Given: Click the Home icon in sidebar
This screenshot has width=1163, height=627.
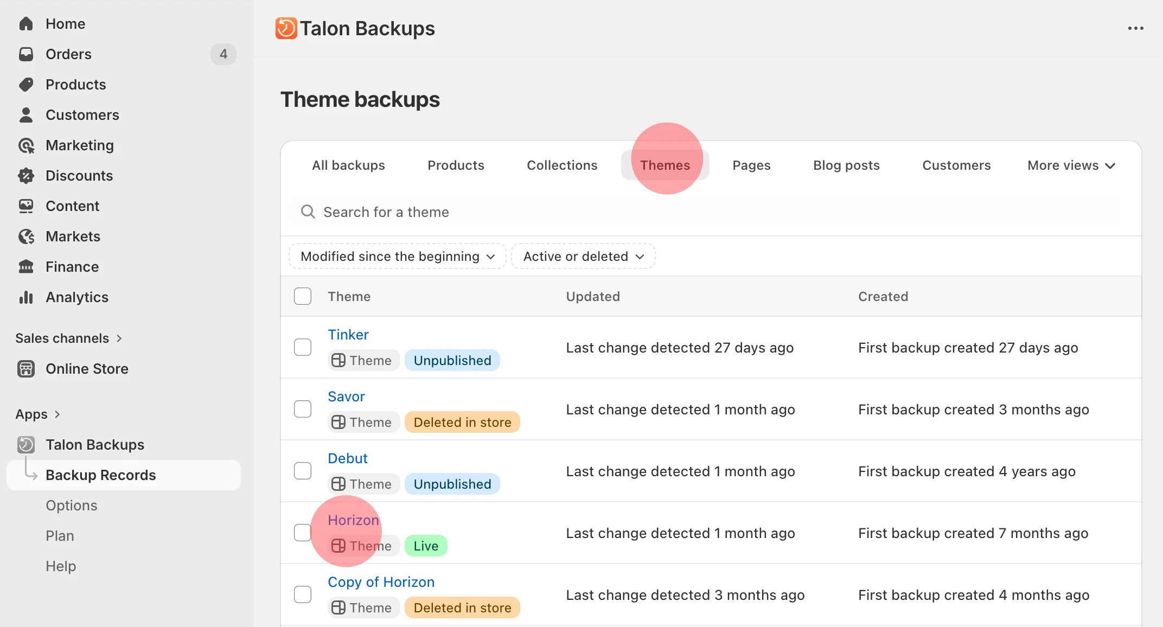Looking at the screenshot, I should click(x=26, y=24).
